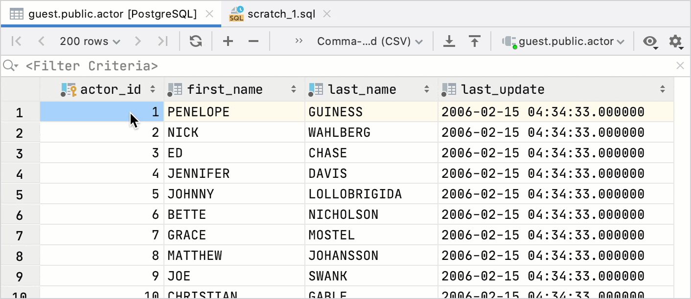Toggle sorting on the actor_id column
The height and width of the screenshot is (299, 691).
pos(152,89)
